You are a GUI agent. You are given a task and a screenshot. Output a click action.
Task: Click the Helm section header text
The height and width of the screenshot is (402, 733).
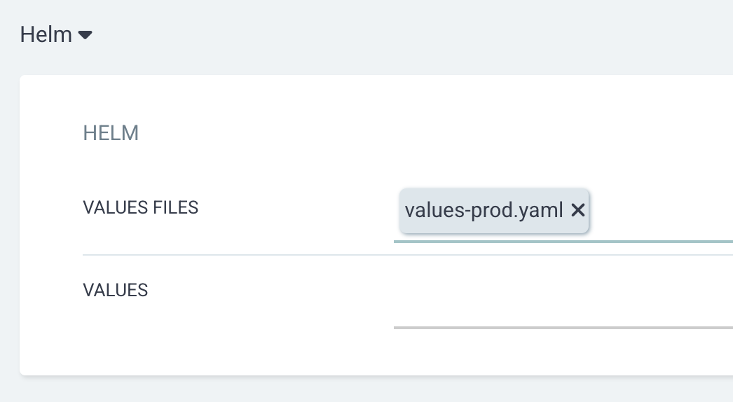[x=46, y=34]
